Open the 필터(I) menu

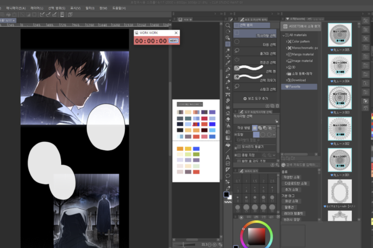click(90, 8)
